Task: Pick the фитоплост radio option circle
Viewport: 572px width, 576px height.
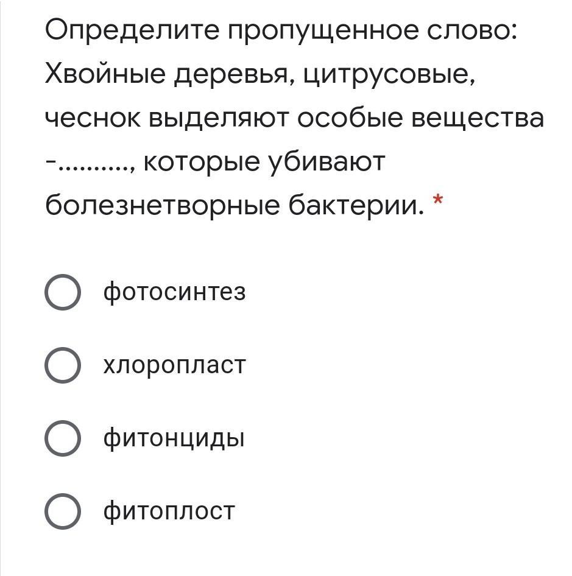Action: tap(62, 511)
